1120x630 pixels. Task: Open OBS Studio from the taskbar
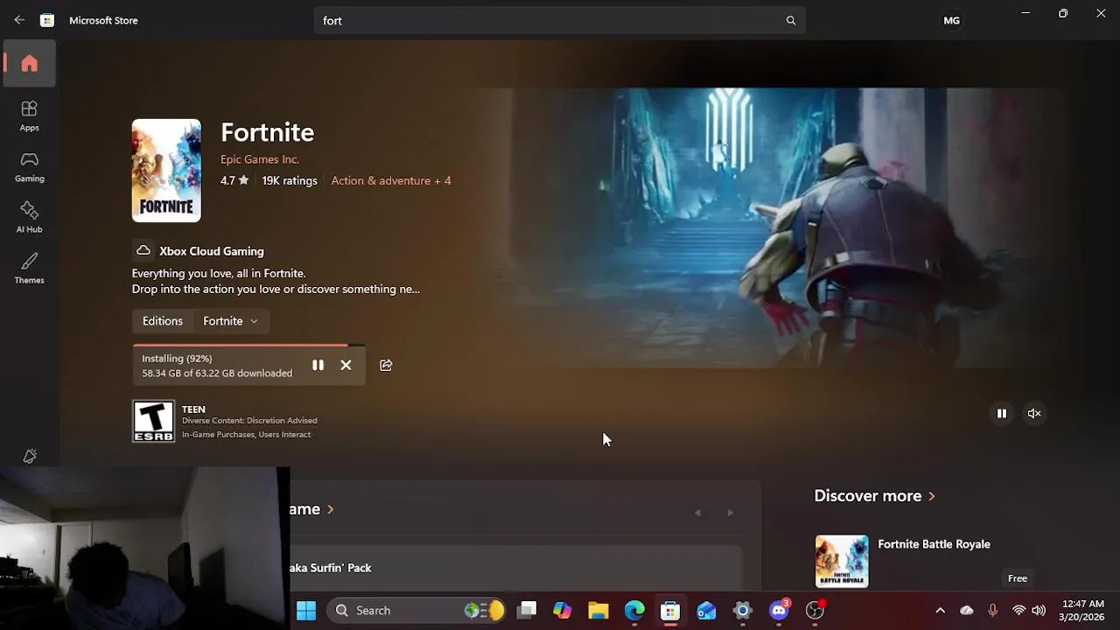(815, 610)
